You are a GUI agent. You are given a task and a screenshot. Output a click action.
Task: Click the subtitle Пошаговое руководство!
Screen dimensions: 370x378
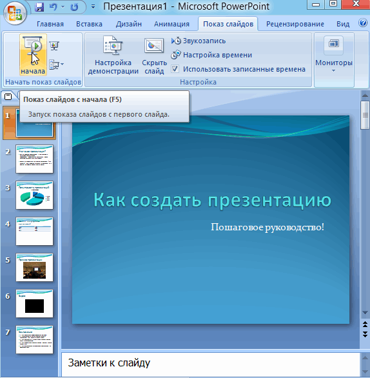coord(268,227)
